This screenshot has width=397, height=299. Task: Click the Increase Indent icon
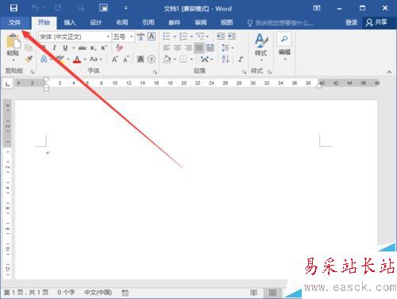(x=232, y=36)
